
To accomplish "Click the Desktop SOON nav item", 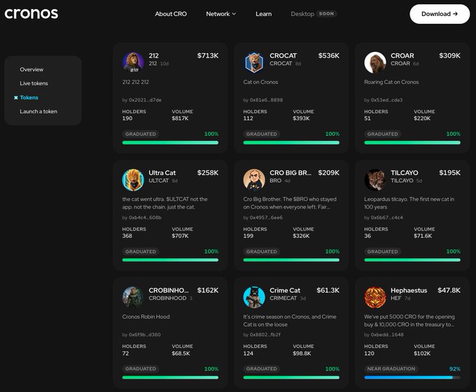I will pos(314,14).
